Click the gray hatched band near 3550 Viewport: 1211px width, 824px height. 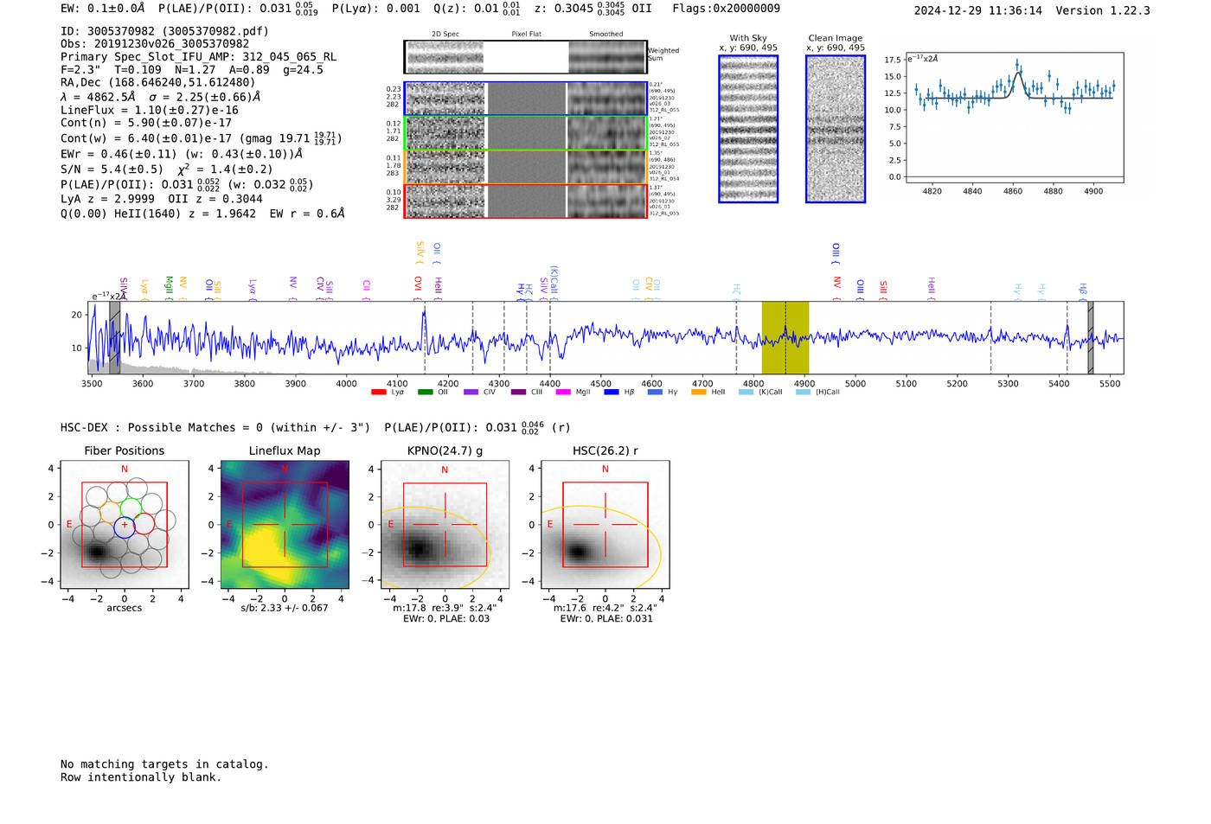(x=114, y=337)
